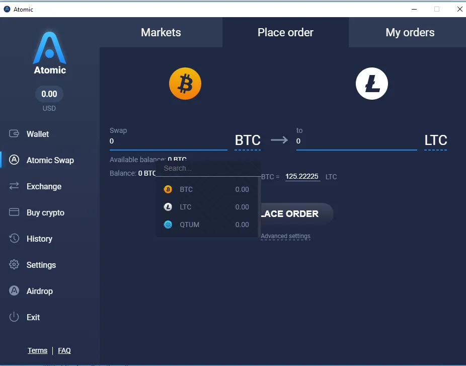466x366 pixels.
Task: Click the Buy crypto card icon
Action: tap(14, 212)
